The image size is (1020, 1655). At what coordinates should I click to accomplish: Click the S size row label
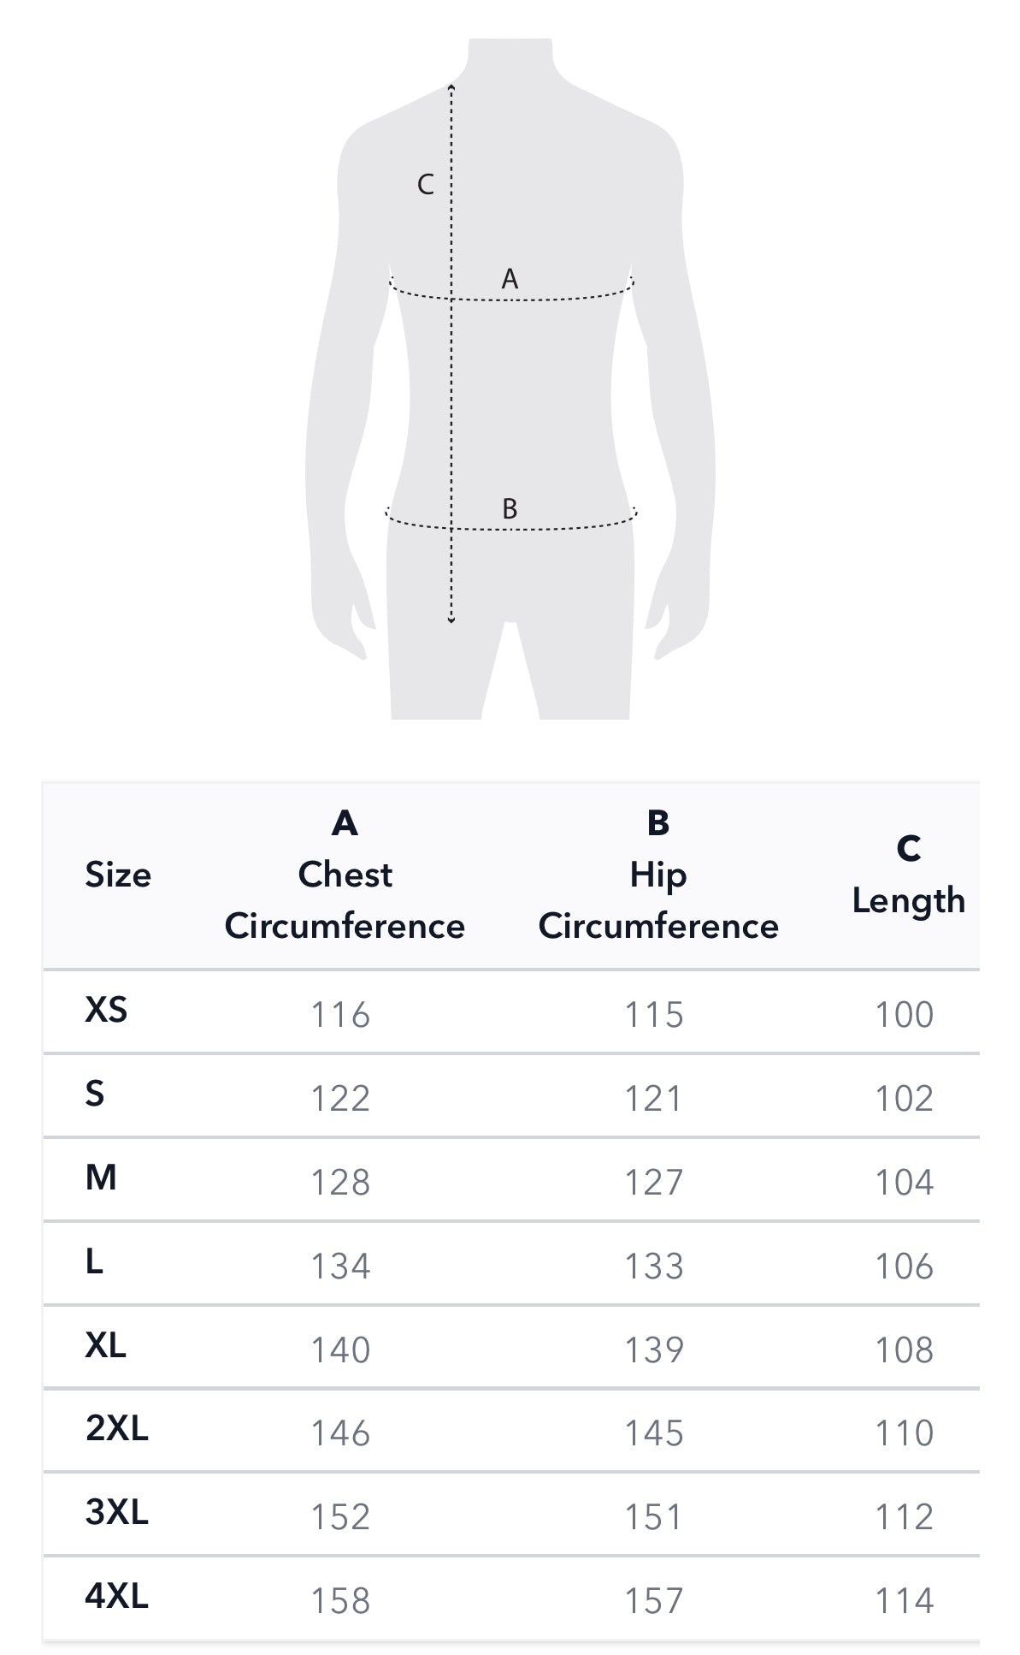click(95, 1094)
